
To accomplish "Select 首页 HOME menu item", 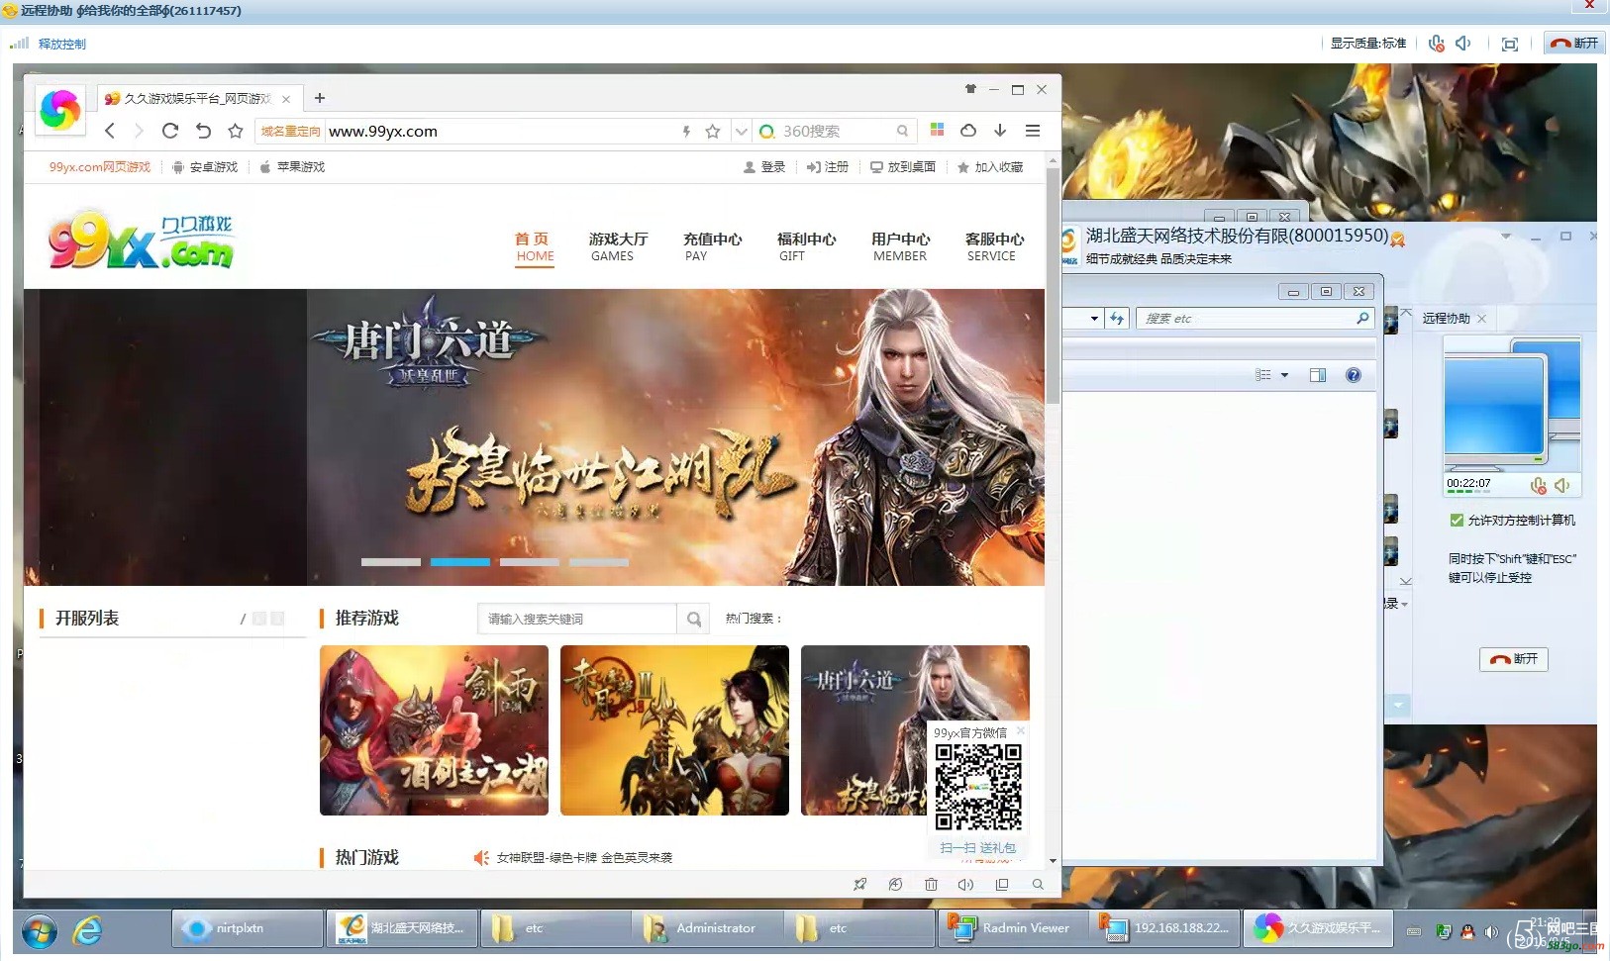I will [x=535, y=246].
